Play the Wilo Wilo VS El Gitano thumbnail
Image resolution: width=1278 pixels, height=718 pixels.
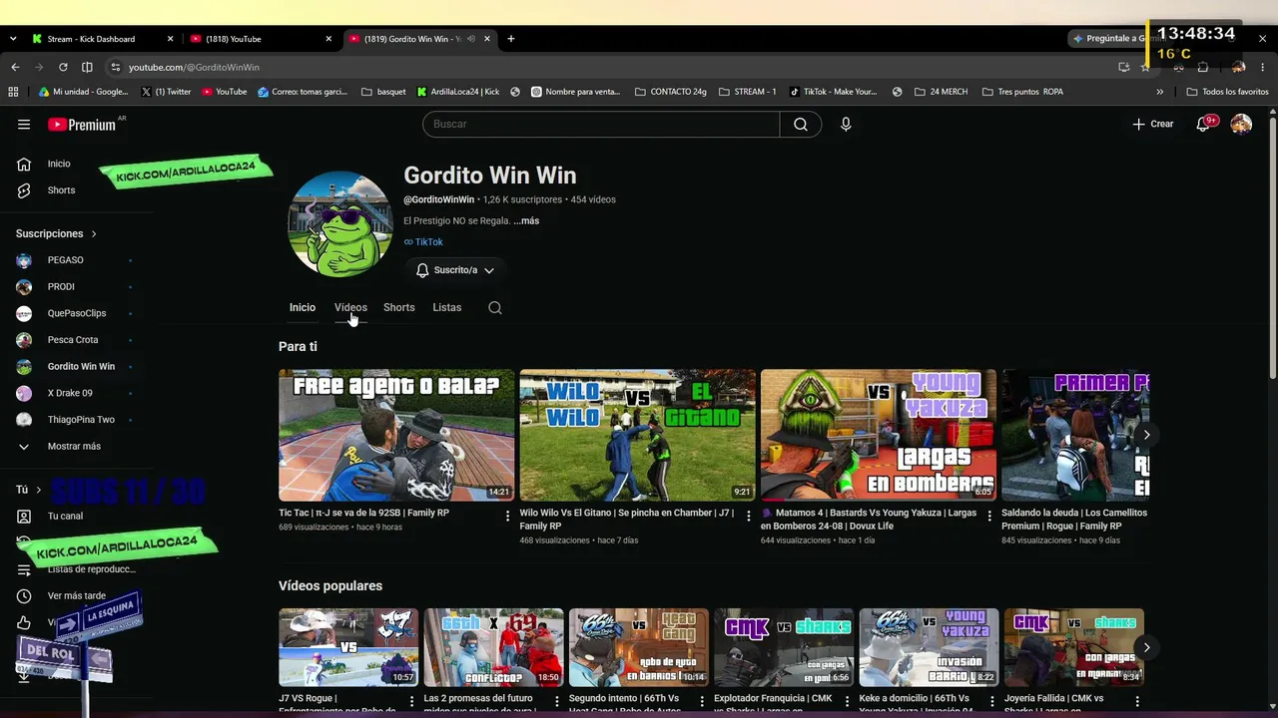(x=638, y=435)
